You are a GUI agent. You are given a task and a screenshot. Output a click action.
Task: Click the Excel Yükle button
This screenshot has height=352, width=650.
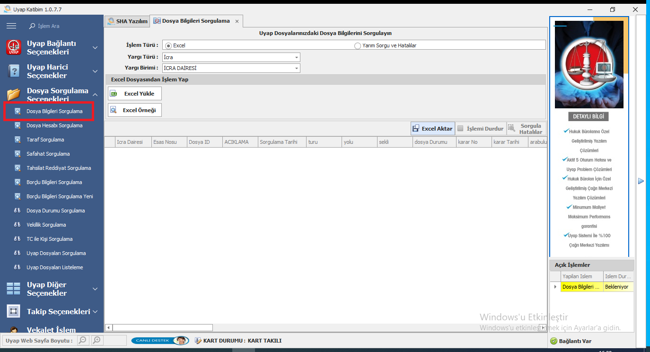[135, 94]
